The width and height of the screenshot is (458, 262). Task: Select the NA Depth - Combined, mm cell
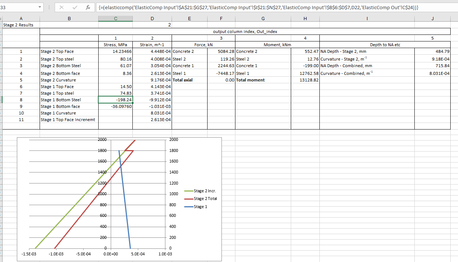pos(367,66)
